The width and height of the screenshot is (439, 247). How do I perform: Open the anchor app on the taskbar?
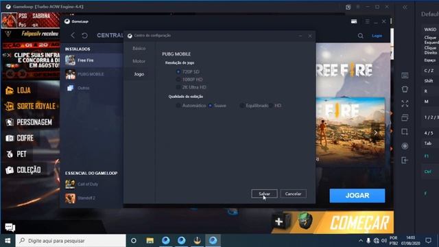coord(198,241)
